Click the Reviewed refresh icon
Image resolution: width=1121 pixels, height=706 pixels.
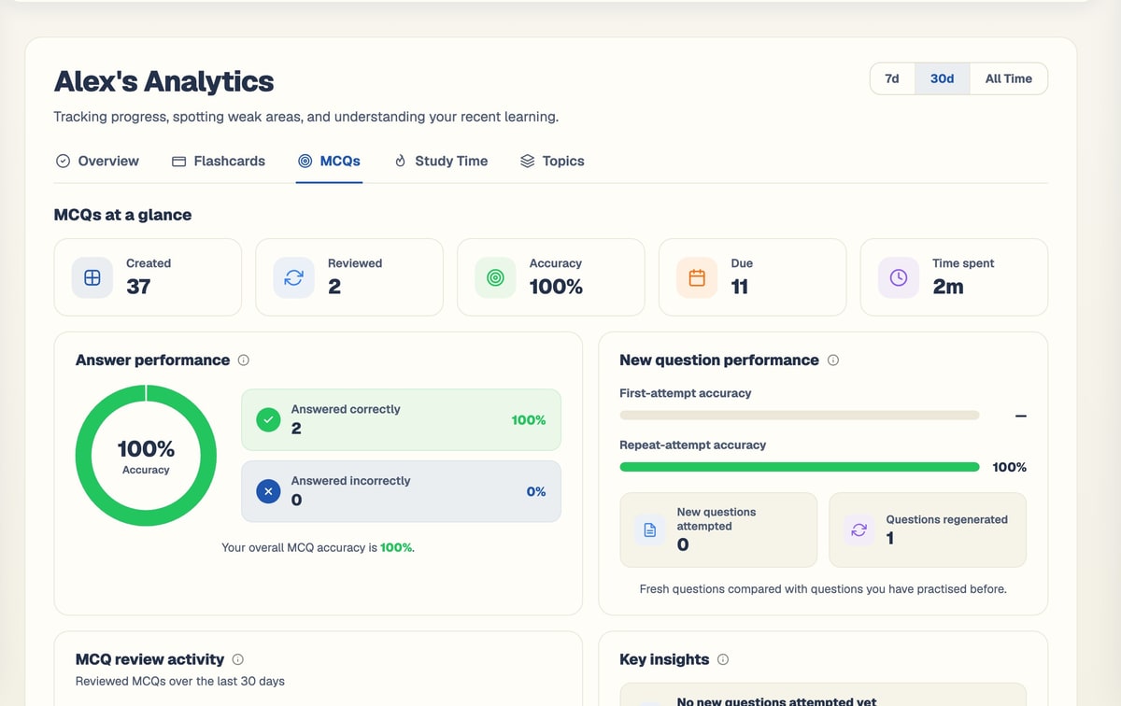tap(294, 277)
